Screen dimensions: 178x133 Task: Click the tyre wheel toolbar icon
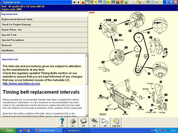(x=100, y=2)
